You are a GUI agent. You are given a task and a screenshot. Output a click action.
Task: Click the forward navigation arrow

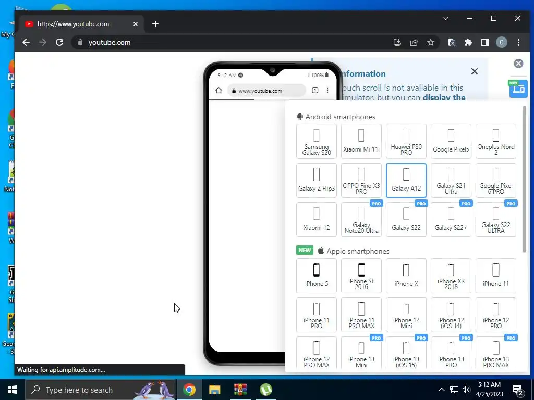(43, 42)
